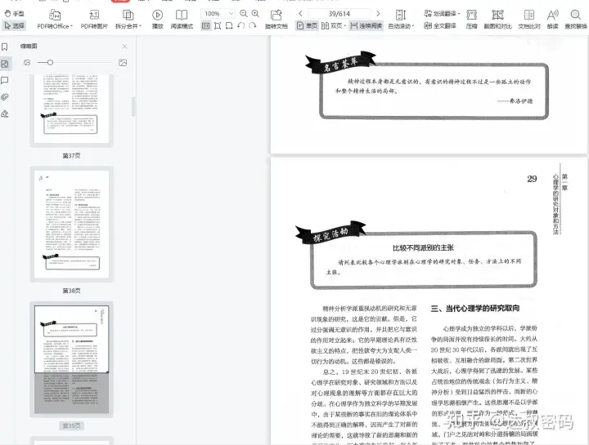Open the 全文翻译 full-text translation
The image size is (589, 445).
[440, 25]
